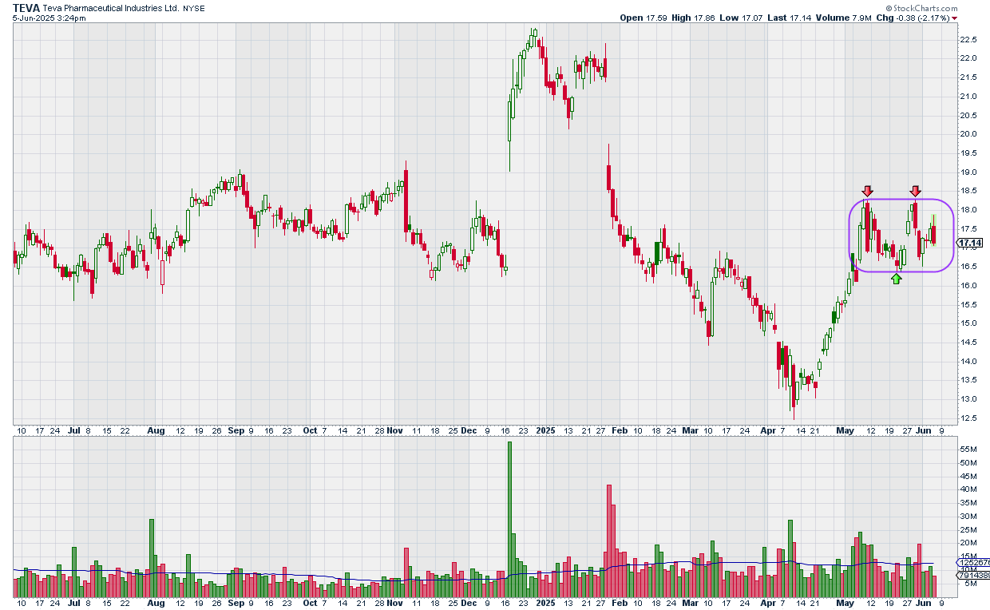Click the 19.0 price axis label
Image resolution: width=990 pixels, height=610 pixels.
coord(968,172)
